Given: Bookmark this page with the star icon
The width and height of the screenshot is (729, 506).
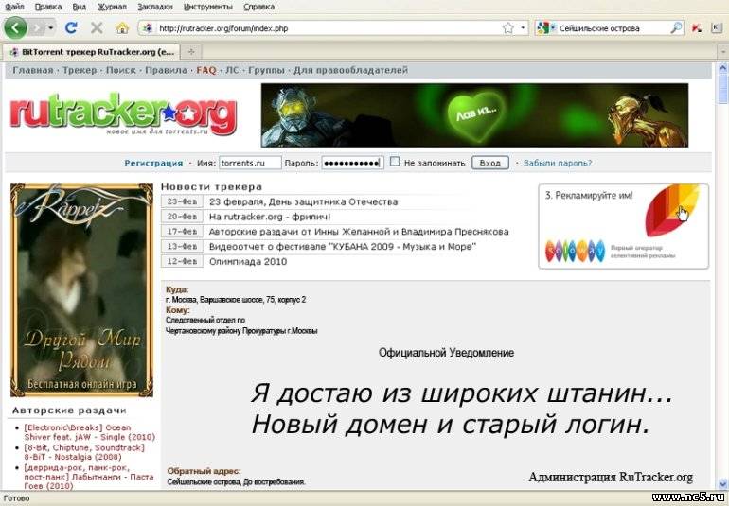Looking at the screenshot, I should [508, 28].
